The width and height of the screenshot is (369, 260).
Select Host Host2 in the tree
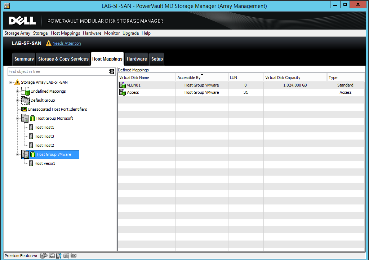(44, 145)
